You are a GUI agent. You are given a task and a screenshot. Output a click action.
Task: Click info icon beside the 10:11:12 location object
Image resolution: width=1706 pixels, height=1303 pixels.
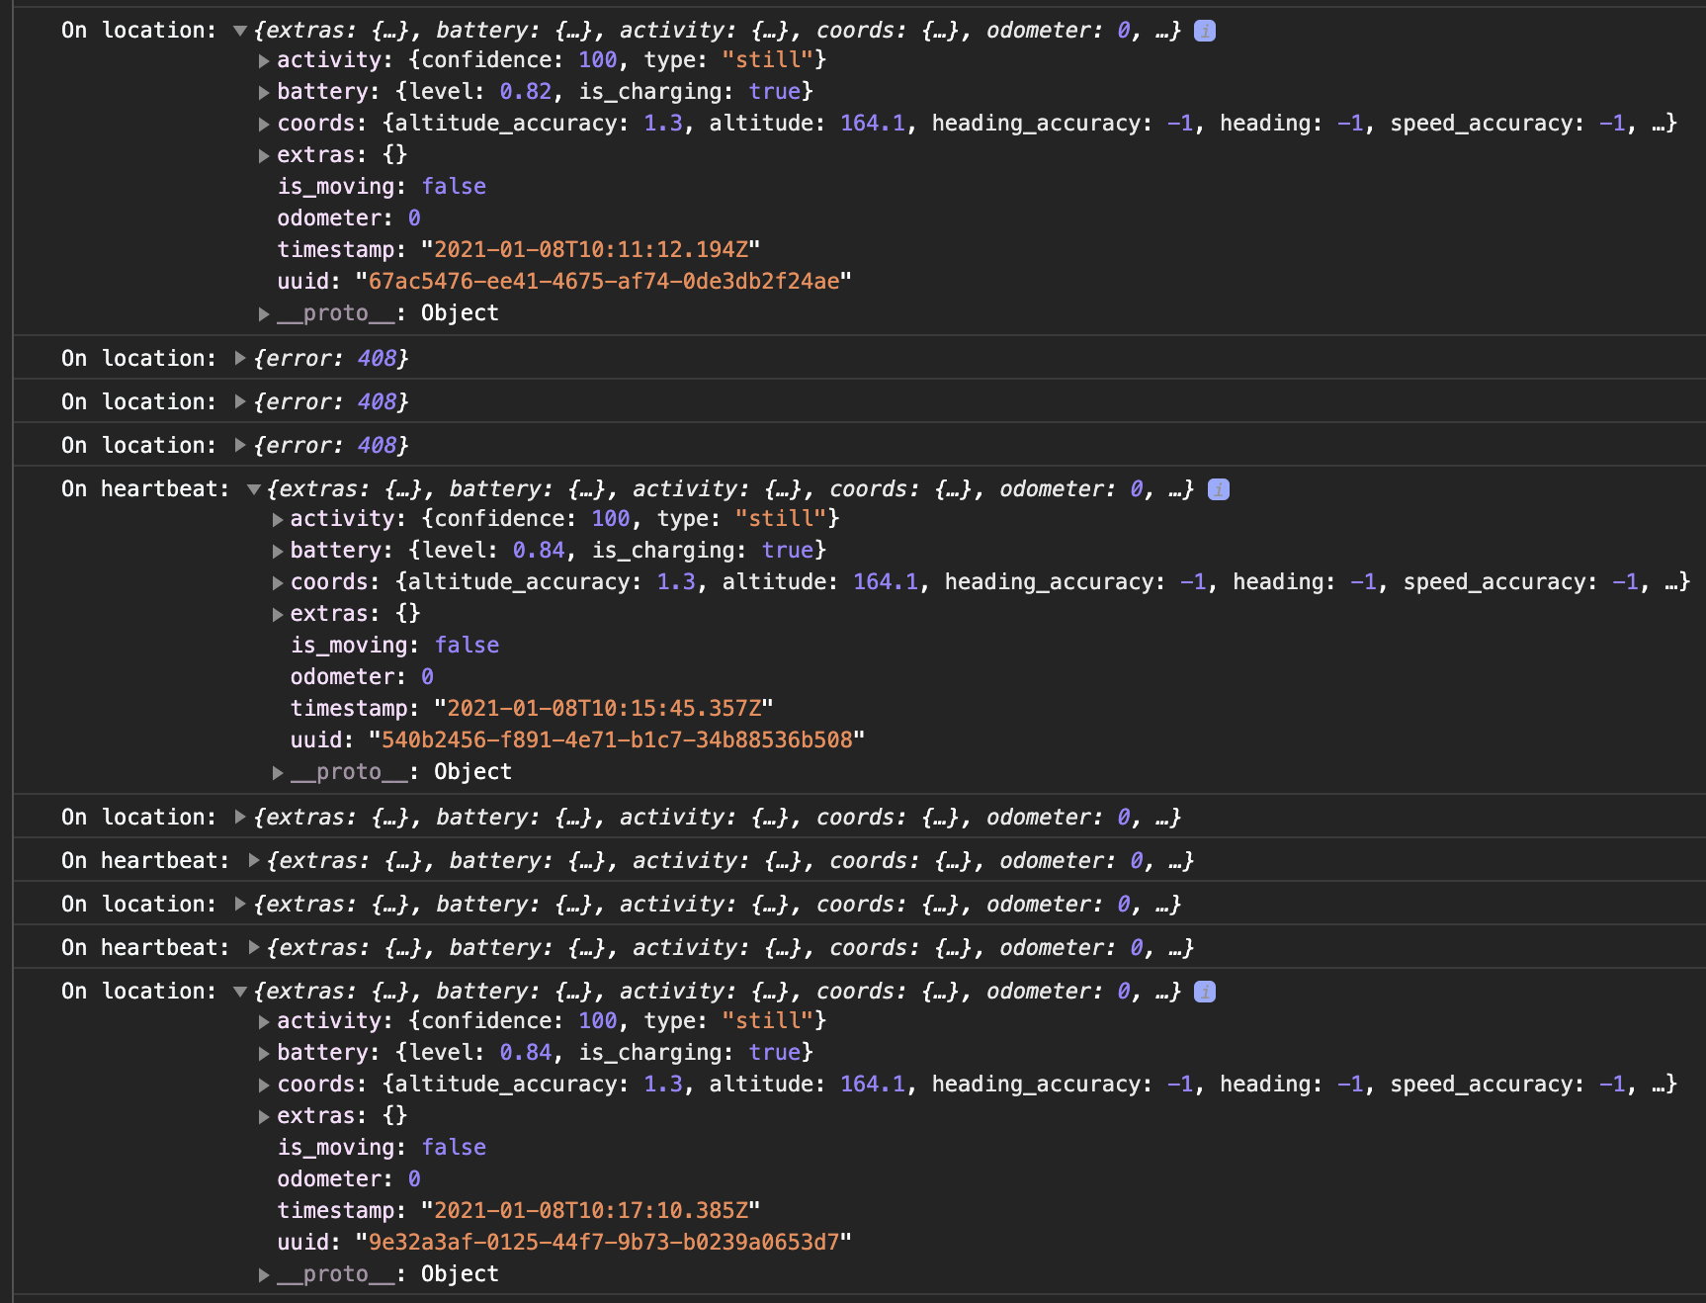(1204, 31)
